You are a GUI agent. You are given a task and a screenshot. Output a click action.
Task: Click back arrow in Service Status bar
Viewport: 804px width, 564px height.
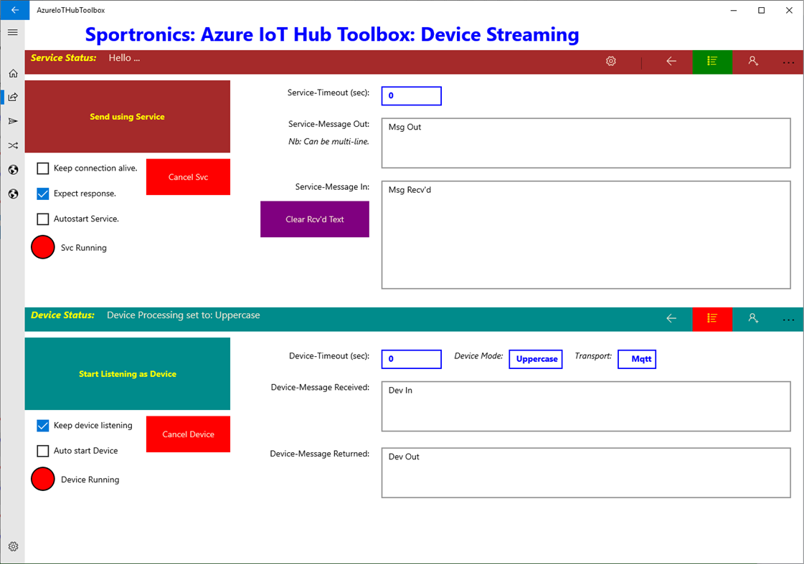pyautogui.click(x=671, y=62)
